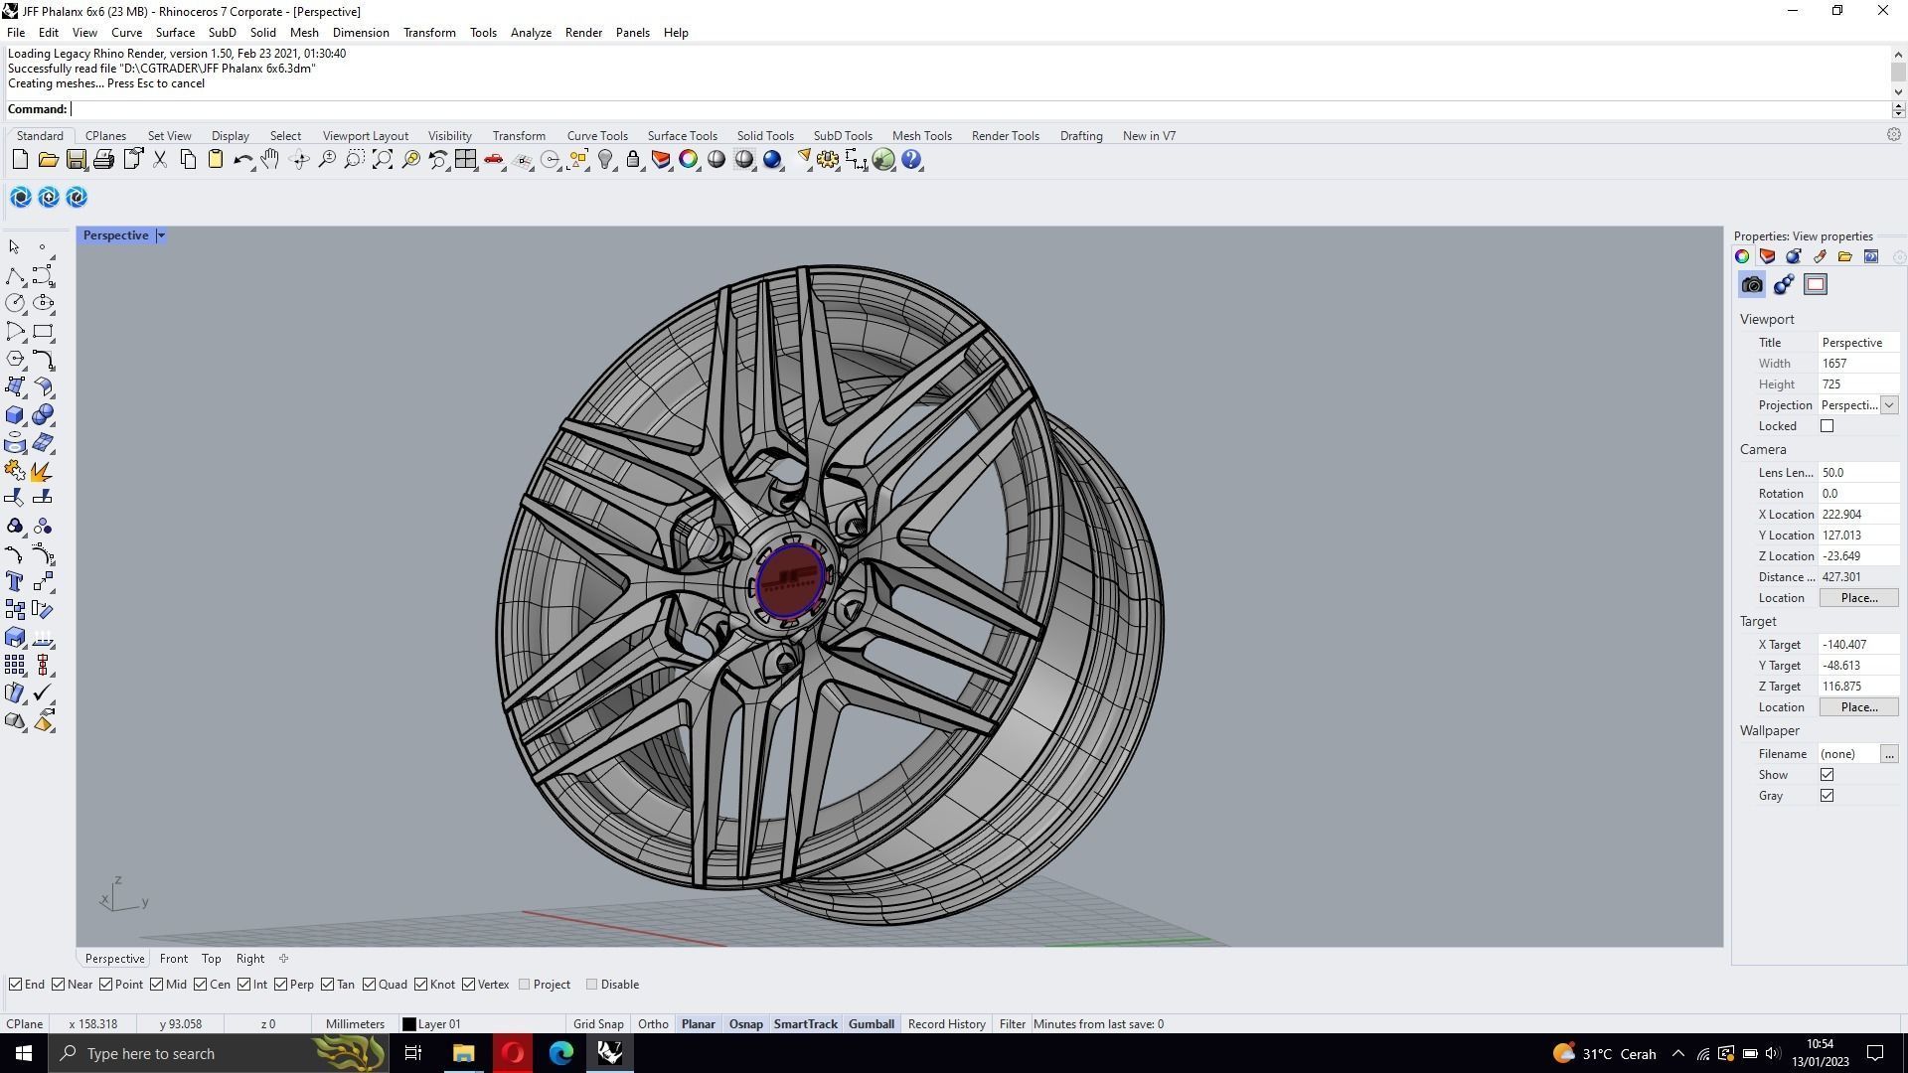1908x1073 pixels.
Task: Click the Zoom Extents icon
Action: 383,159
